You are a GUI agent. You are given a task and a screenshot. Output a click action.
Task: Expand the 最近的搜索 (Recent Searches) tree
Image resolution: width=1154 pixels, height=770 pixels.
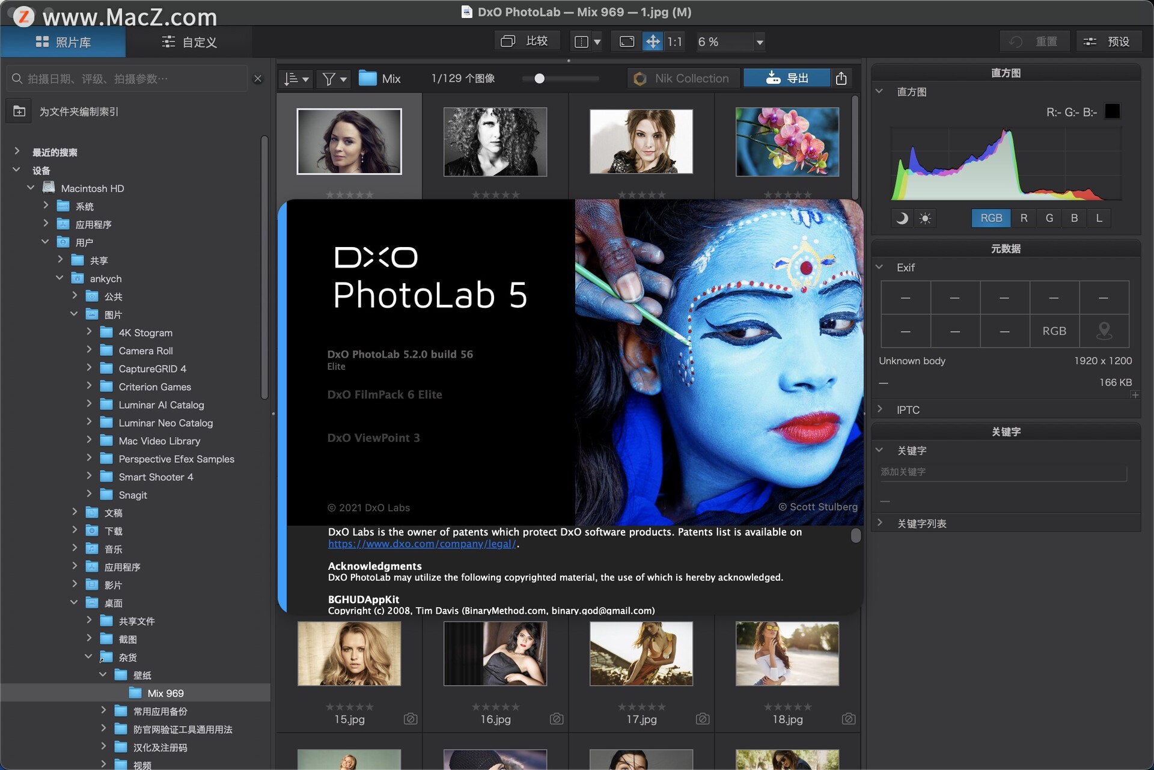click(16, 152)
